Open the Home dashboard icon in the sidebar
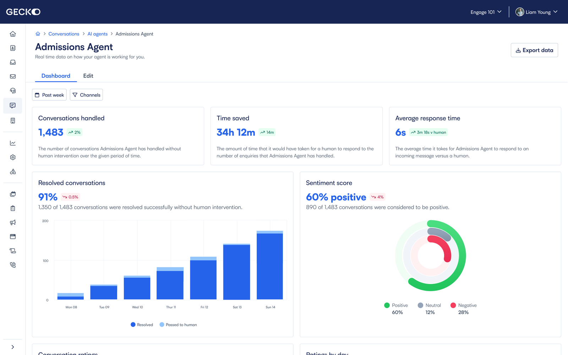Image resolution: width=568 pixels, height=355 pixels. (x=13, y=34)
